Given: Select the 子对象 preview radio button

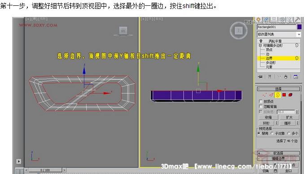Looking at the screenshot, I should click(272, 133).
